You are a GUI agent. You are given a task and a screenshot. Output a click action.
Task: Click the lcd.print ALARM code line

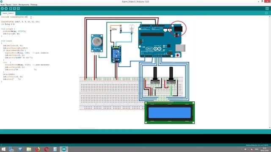[x=19, y=57]
